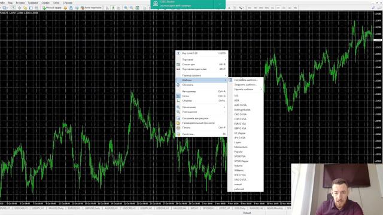This screenshot has height=215, width=383.
Task: Select Предварительный просмотр menu item
Action: pos(202,123)
